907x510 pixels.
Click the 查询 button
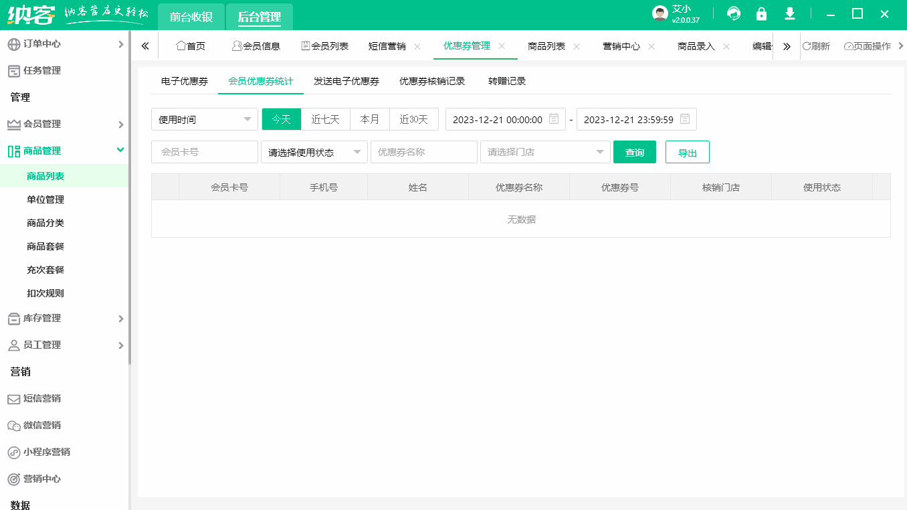tap(634, 152)
